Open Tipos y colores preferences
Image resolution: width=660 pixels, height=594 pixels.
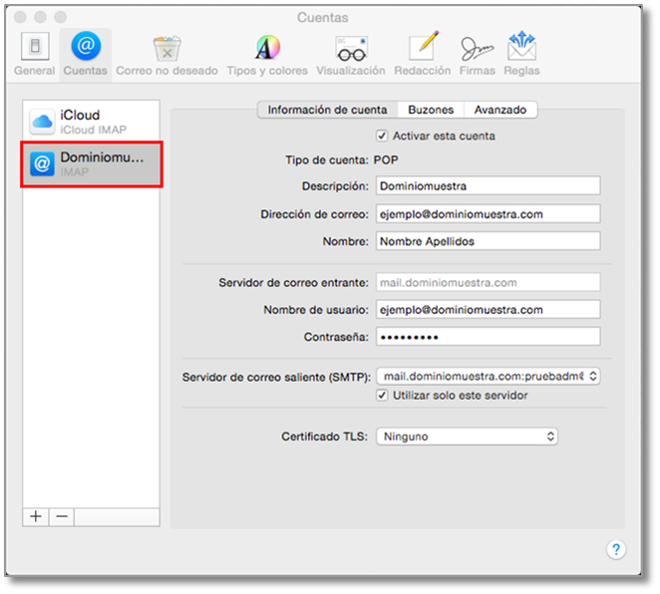tap(267, 55)
